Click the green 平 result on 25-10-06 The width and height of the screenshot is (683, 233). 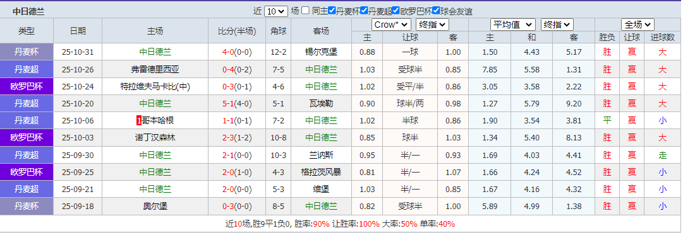tap(607, 121)
